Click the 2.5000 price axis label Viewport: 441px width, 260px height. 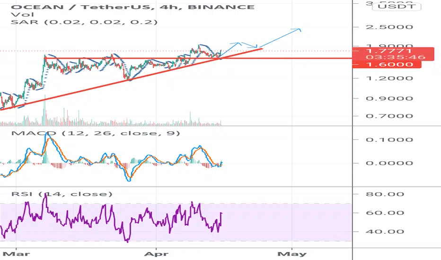pos(389,27)
